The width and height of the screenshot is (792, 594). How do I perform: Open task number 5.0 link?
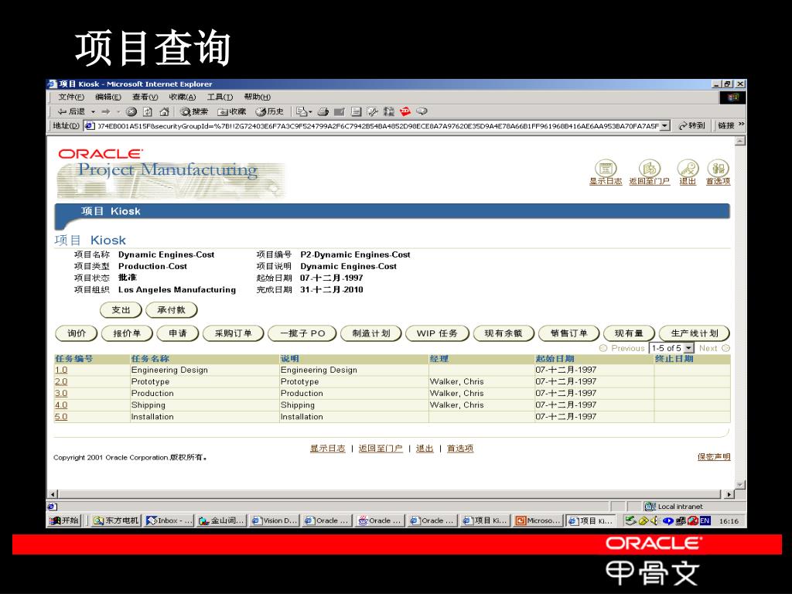point(61,417)
